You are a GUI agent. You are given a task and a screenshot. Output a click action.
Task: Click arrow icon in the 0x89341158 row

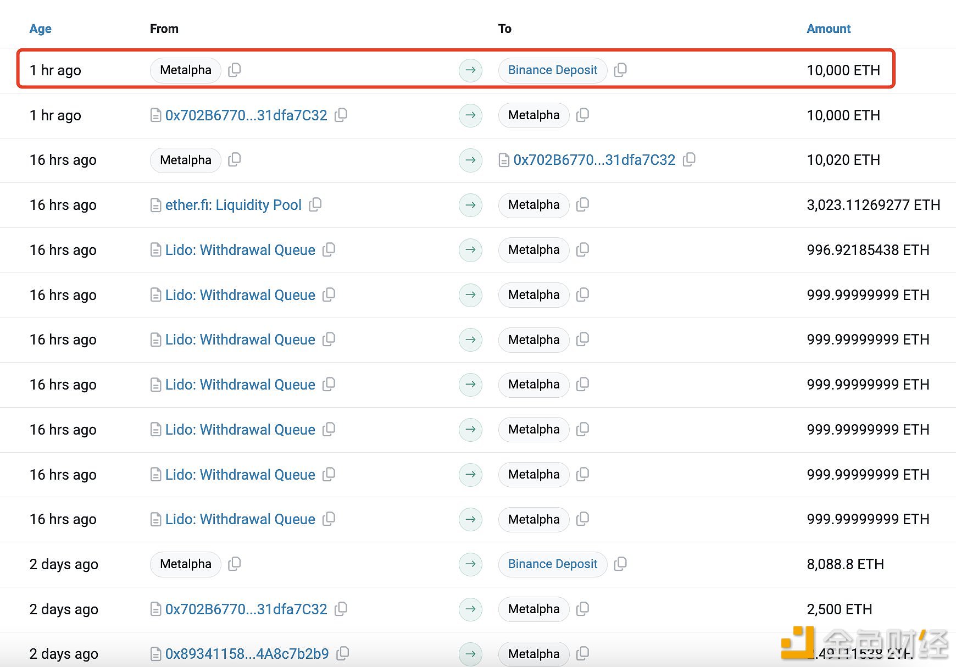click(x=470, y=654)
